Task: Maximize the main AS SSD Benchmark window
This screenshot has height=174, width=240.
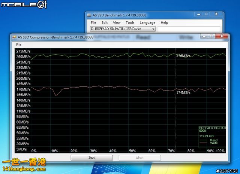Action: (205, 15)
